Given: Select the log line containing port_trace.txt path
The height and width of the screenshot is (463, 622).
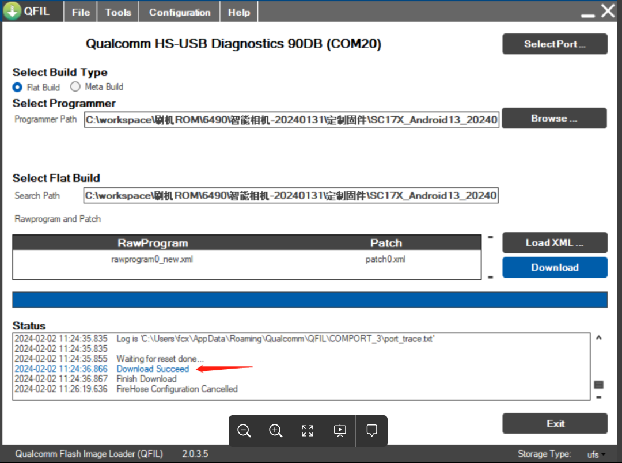Looking at the screenshot, I should (x=275, y=339).
